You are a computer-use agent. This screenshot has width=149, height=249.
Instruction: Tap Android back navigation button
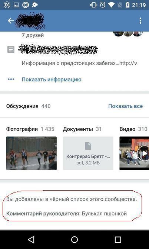coord(31,239)
